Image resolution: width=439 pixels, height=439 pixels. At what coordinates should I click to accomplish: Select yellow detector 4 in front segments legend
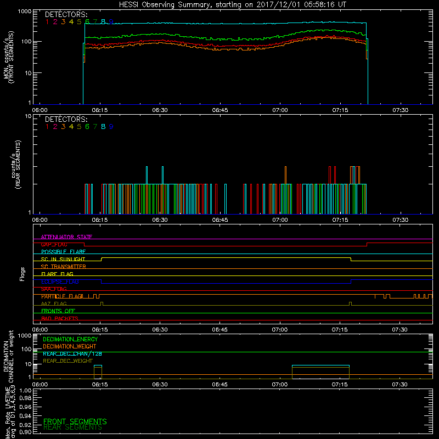point(71,22)
